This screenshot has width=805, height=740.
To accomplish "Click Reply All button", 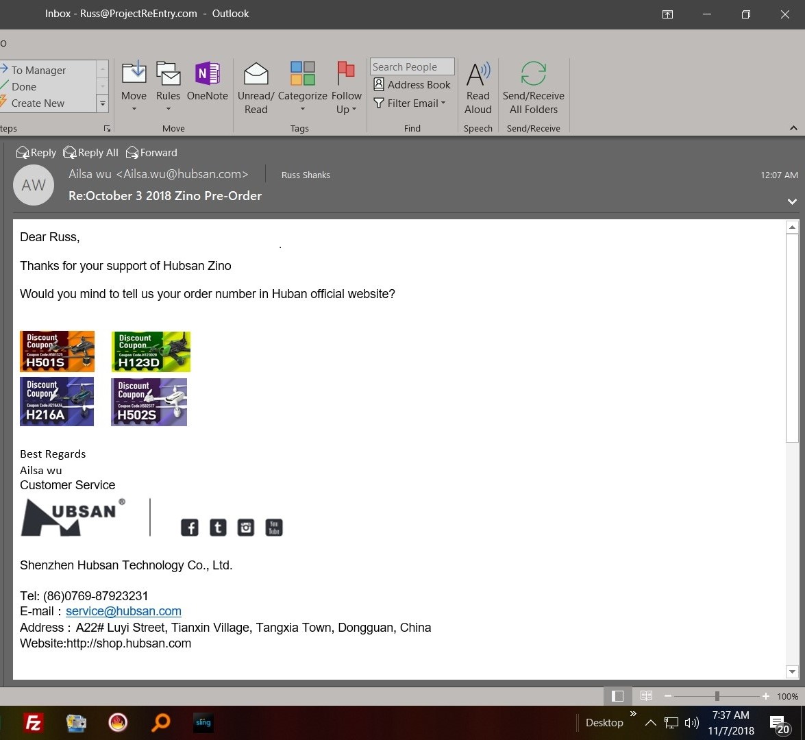I will (90, 153).
